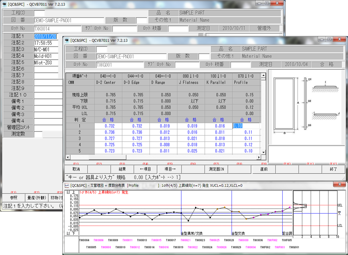Click the 注記3 field showing M/C-M01
This screenshot has width=348, height=255.
46,50
